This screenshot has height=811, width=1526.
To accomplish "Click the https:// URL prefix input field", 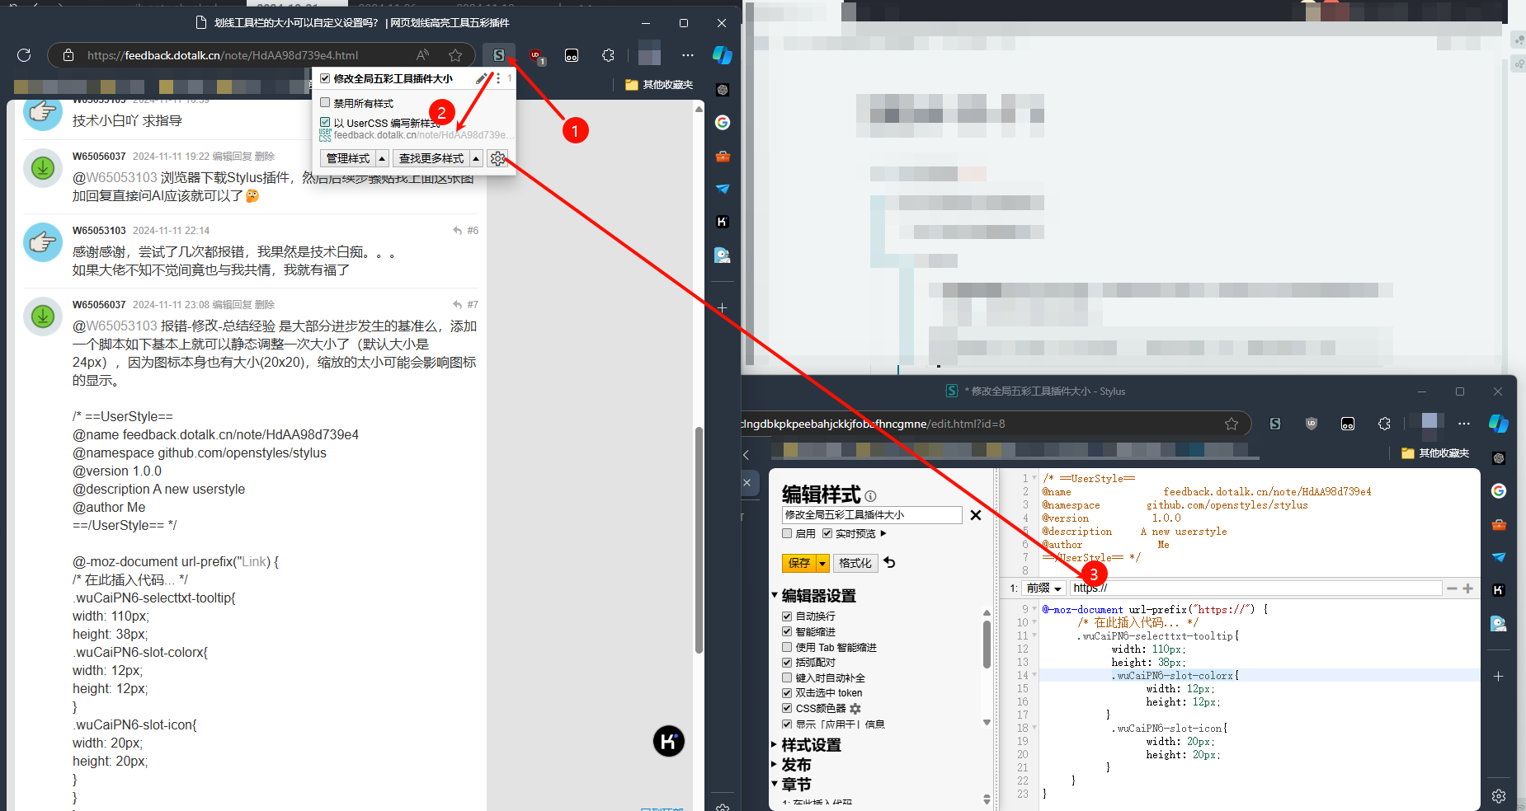I will pos(1255,588).
